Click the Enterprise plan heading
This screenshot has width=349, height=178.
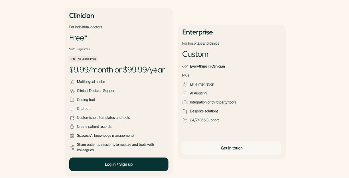(x=197, y=32)
